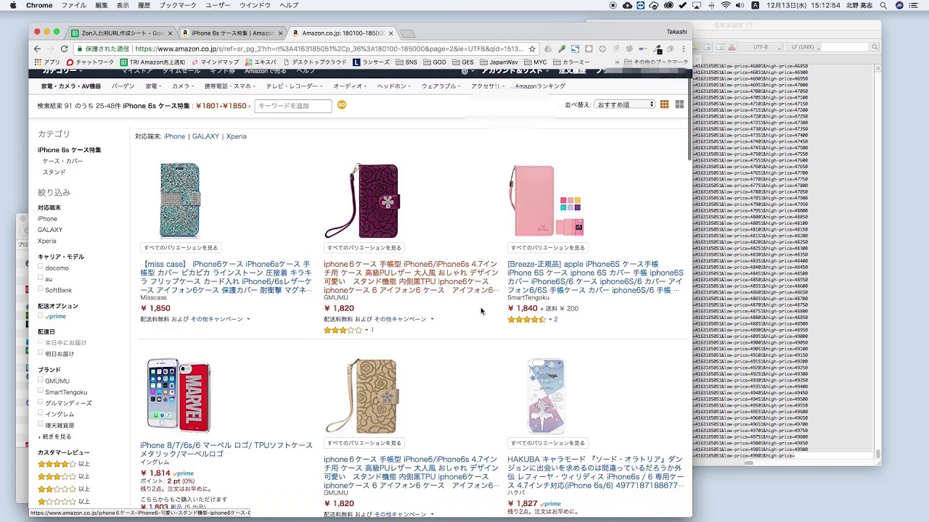This screenshot has width=929, height=522.
Task: Open the 編集 menu
Action: tap(101, 5)
